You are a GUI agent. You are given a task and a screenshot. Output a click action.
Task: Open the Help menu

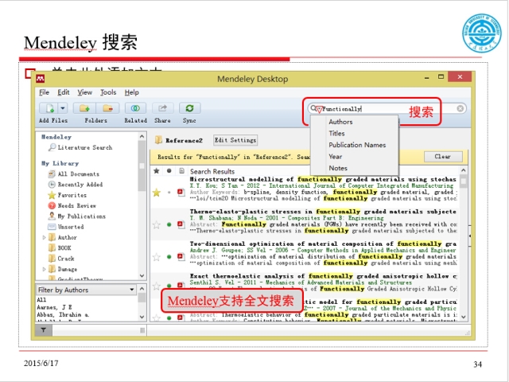coord(131,92)
